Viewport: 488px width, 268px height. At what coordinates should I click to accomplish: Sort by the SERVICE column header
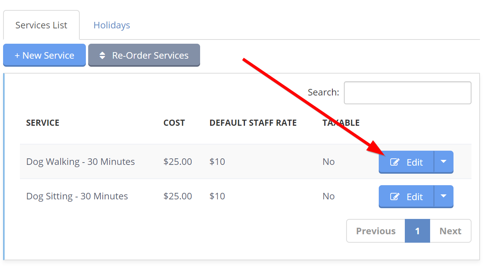(x=43, y=123)
